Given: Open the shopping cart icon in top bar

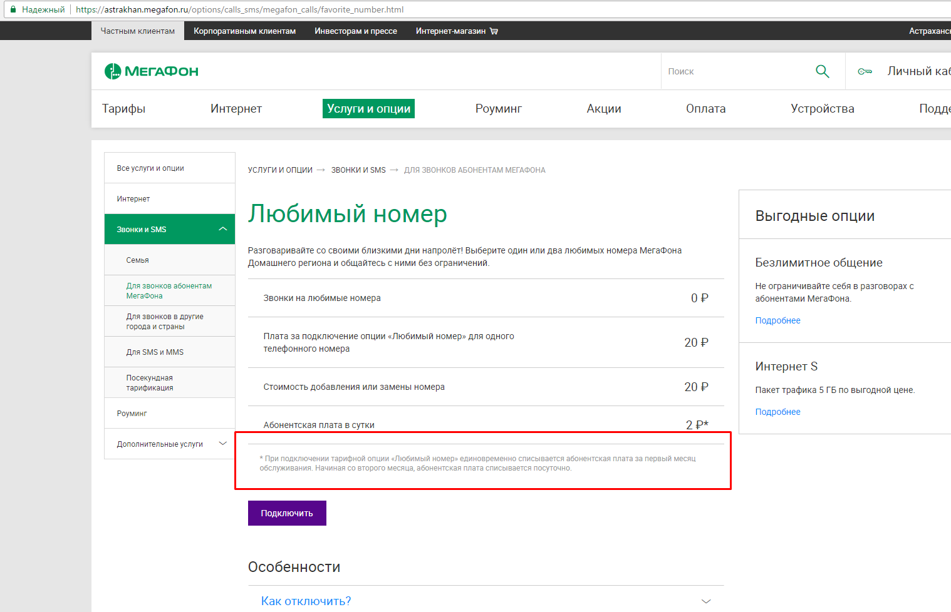Looking at the screenshot, I should click(x=494, y=31).
